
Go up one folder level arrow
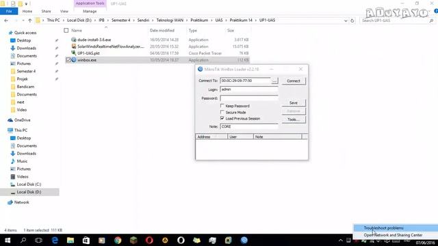click(x=30, y=20)
